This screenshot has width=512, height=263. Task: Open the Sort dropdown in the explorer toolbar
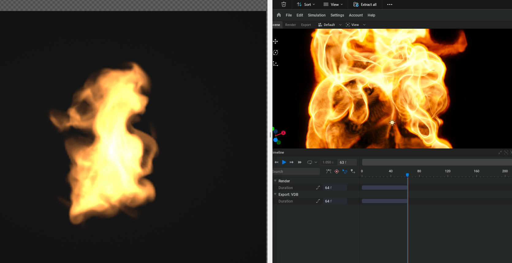point(306,5)
